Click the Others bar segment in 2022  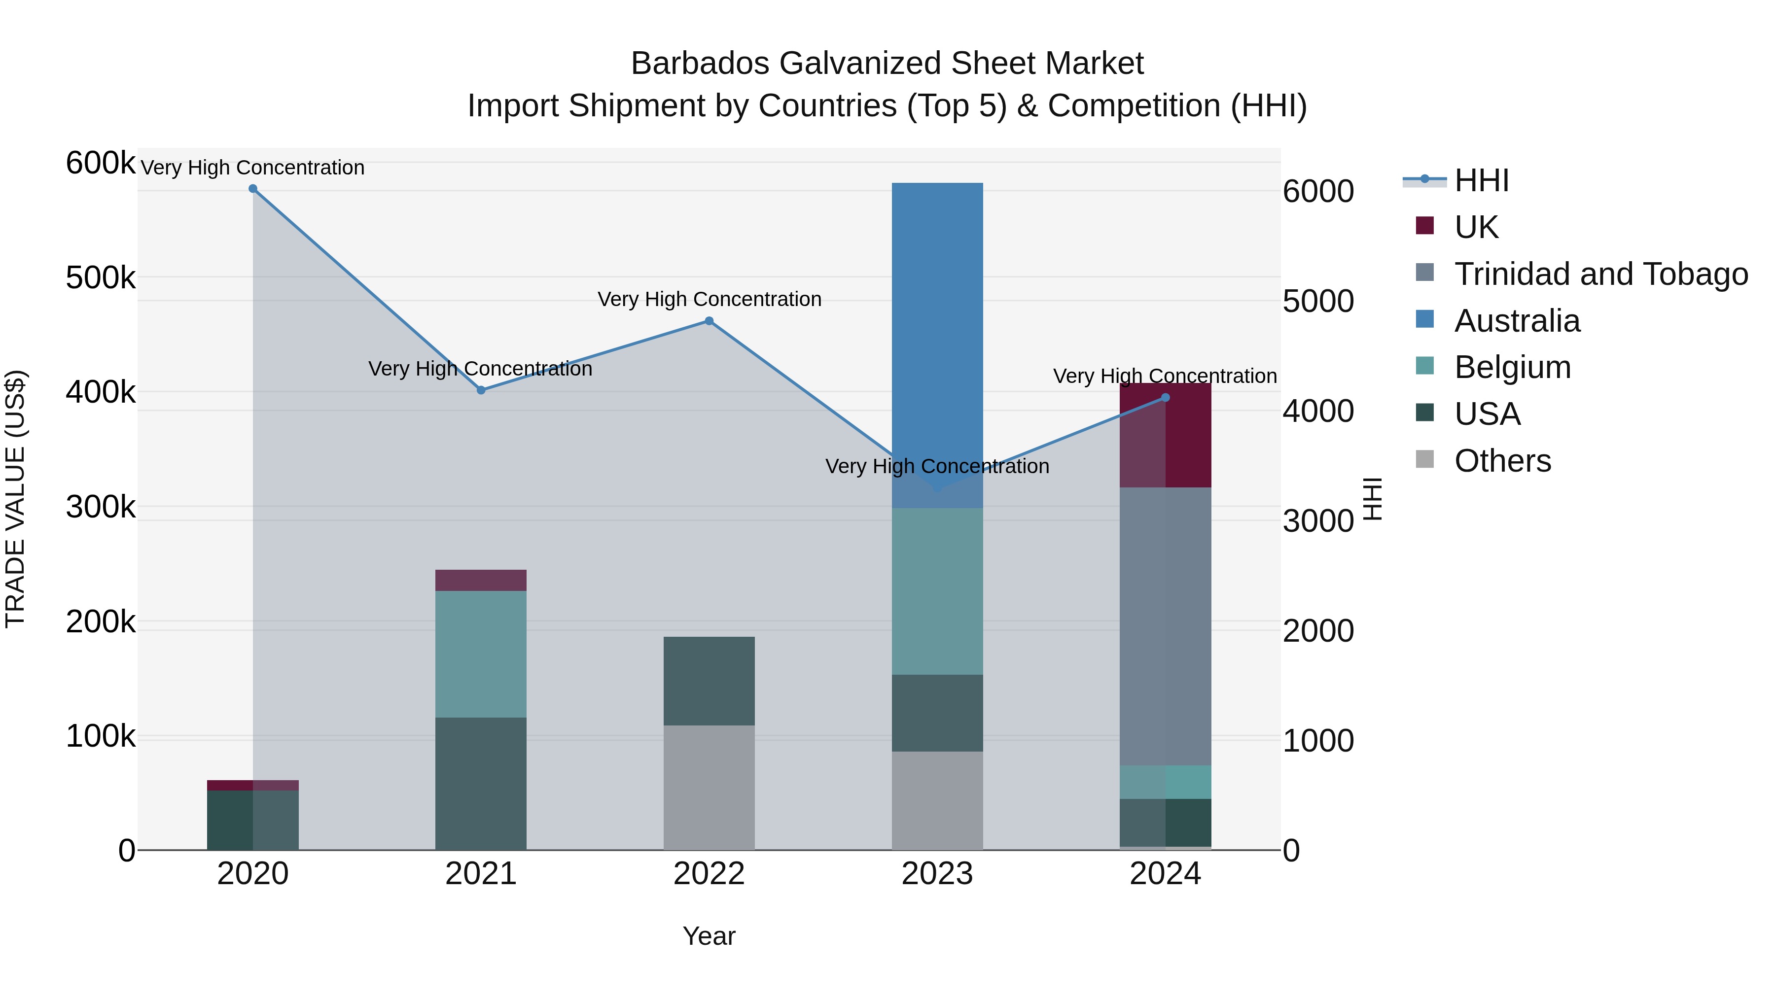pos(709,788)
